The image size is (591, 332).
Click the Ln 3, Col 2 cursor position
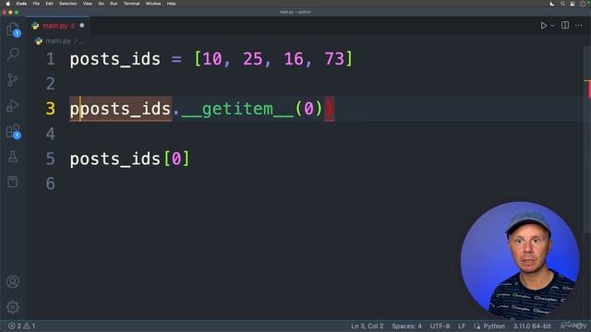[368, 326]
